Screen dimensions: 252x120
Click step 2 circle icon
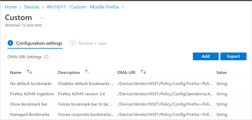[73, 43]
